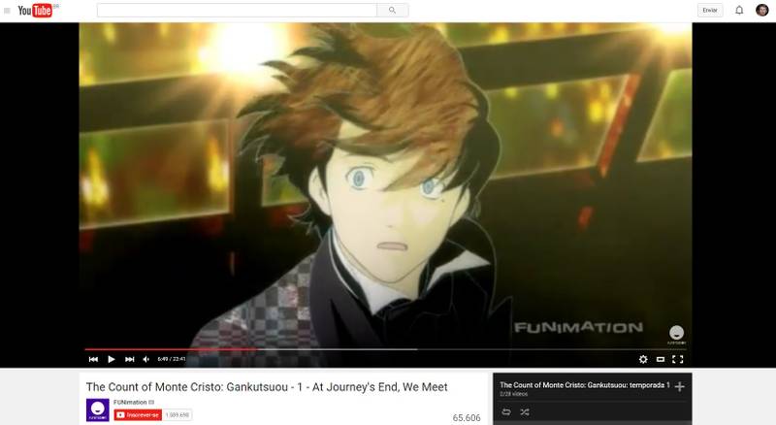
Task: Seek on the red video progress bar
Action: tap(385, 349)
